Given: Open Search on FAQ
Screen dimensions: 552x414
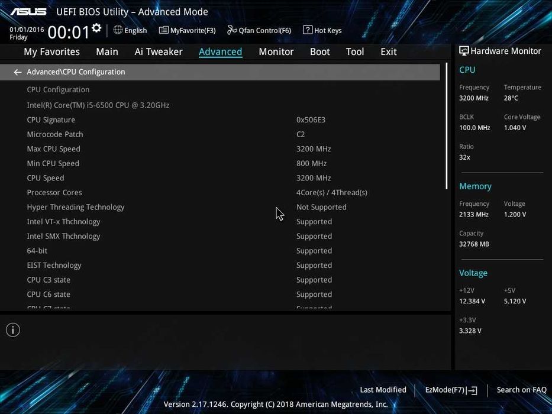Looking at the screenshot, I should 521,390.
